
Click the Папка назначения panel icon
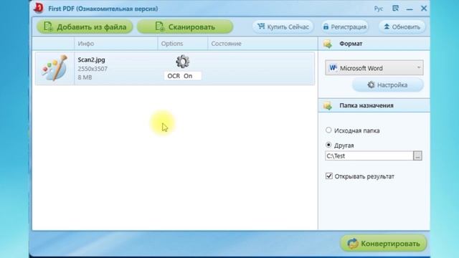tap(328, 105)
